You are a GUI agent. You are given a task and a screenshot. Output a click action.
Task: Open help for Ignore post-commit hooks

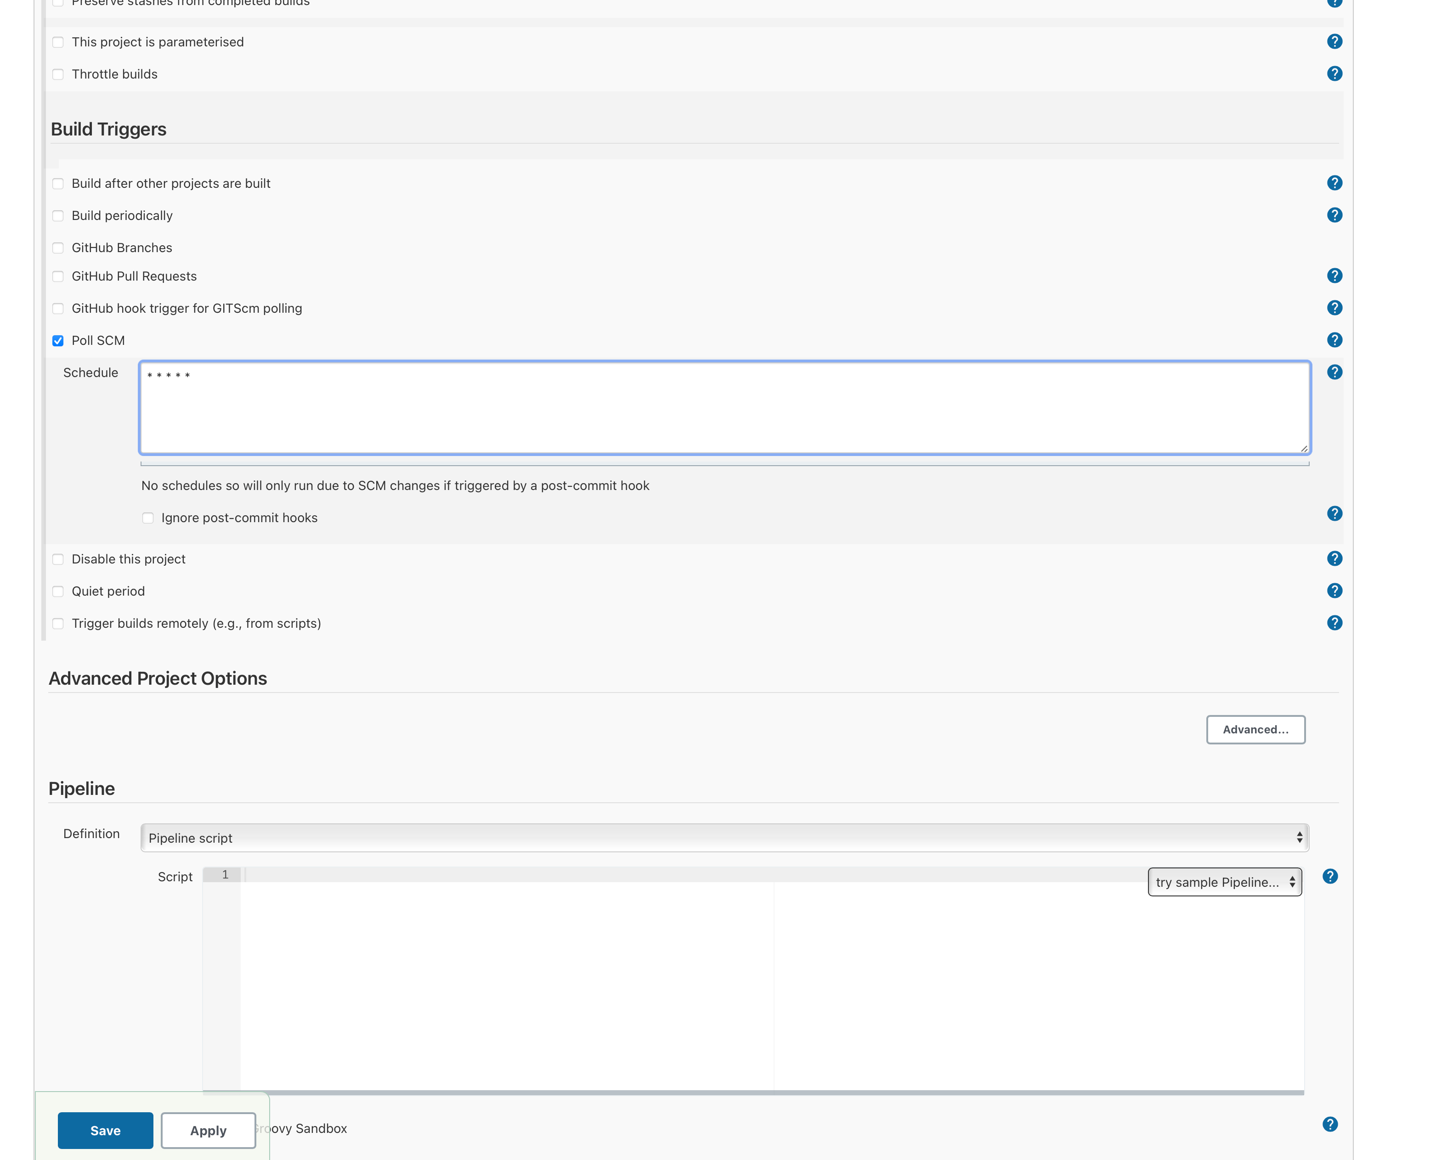click(1334, 513)
